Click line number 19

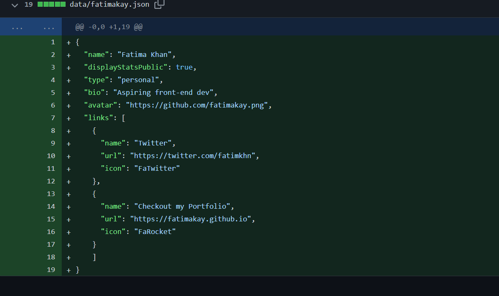pyautogui.click(x=51, y=270)
